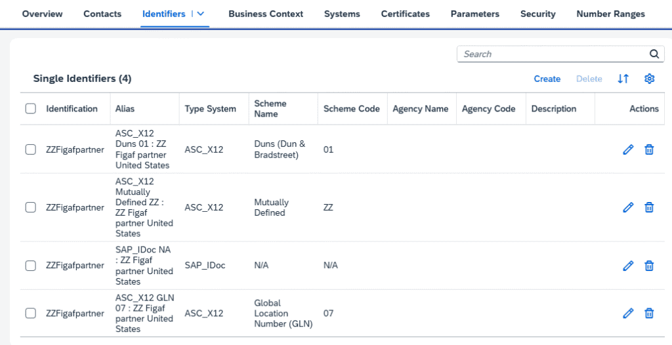Go to the Security tab

pos(538,14)
